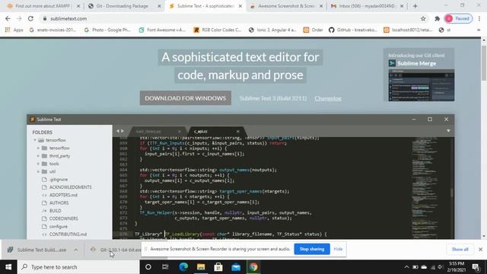Expand the third_party folder

38,156
